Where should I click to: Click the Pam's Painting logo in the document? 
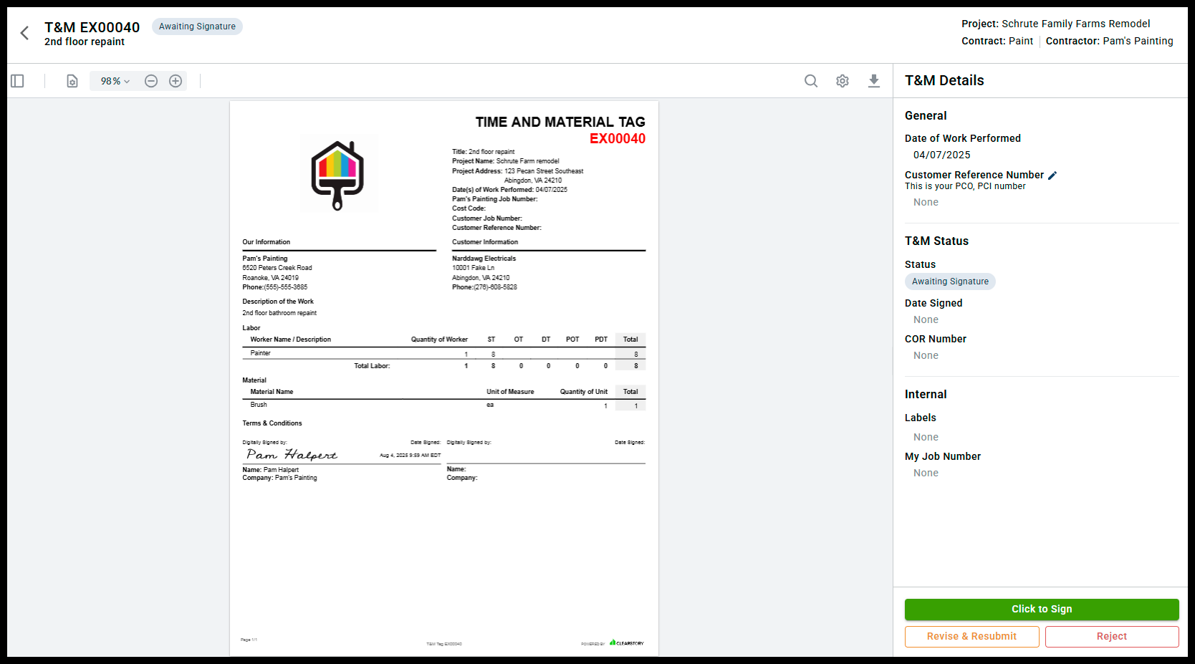click(x=337, y=174)
